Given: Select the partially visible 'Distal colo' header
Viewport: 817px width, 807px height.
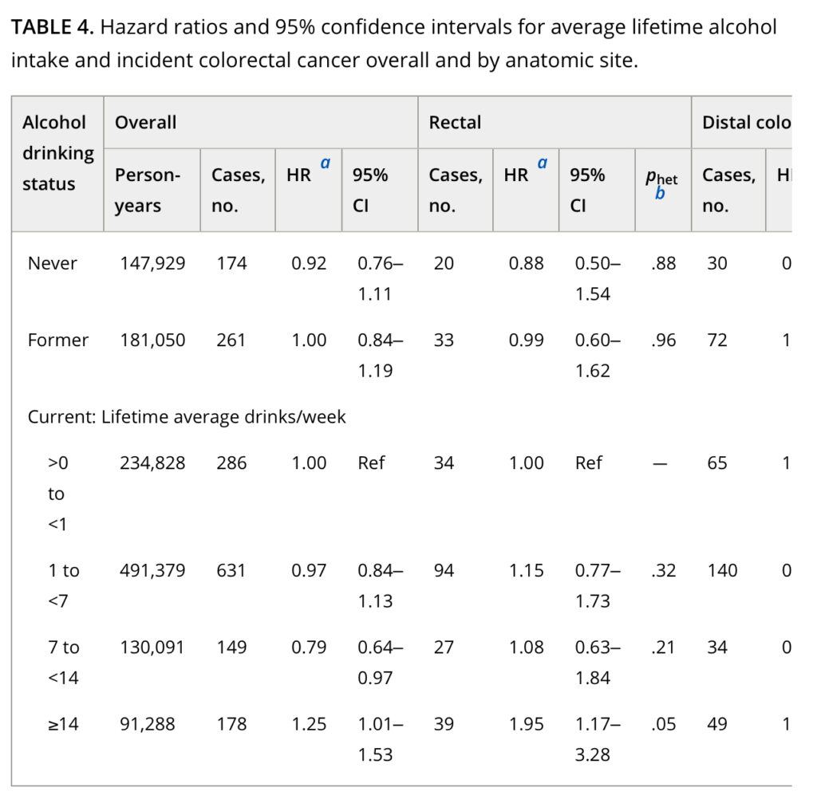Looking at the screenshot, I should click(745, 123).
